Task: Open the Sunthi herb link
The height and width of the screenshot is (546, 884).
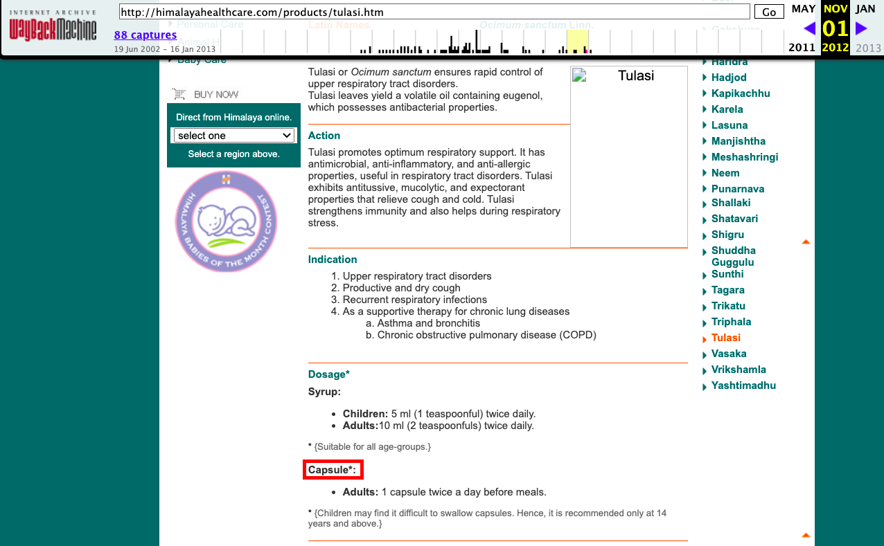Action: coord(727,274)
